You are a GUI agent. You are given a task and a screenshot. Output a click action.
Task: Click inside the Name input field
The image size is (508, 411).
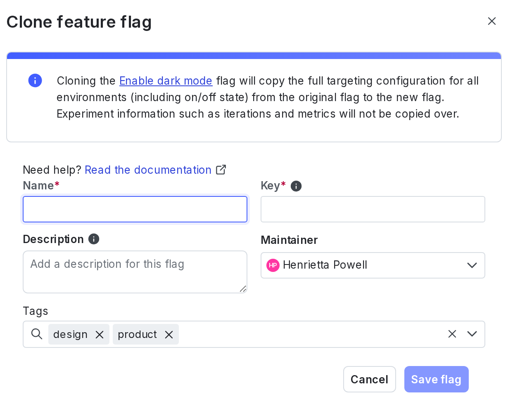[x=135, y=209]
